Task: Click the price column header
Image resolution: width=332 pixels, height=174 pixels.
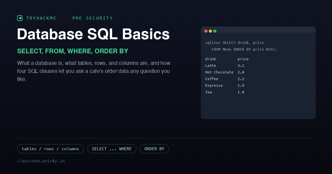Action: [243, 59]
